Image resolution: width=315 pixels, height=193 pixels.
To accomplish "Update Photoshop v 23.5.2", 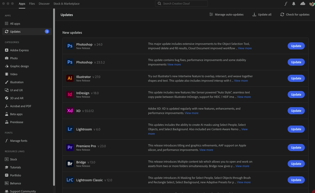I will (x=296, y=62).
